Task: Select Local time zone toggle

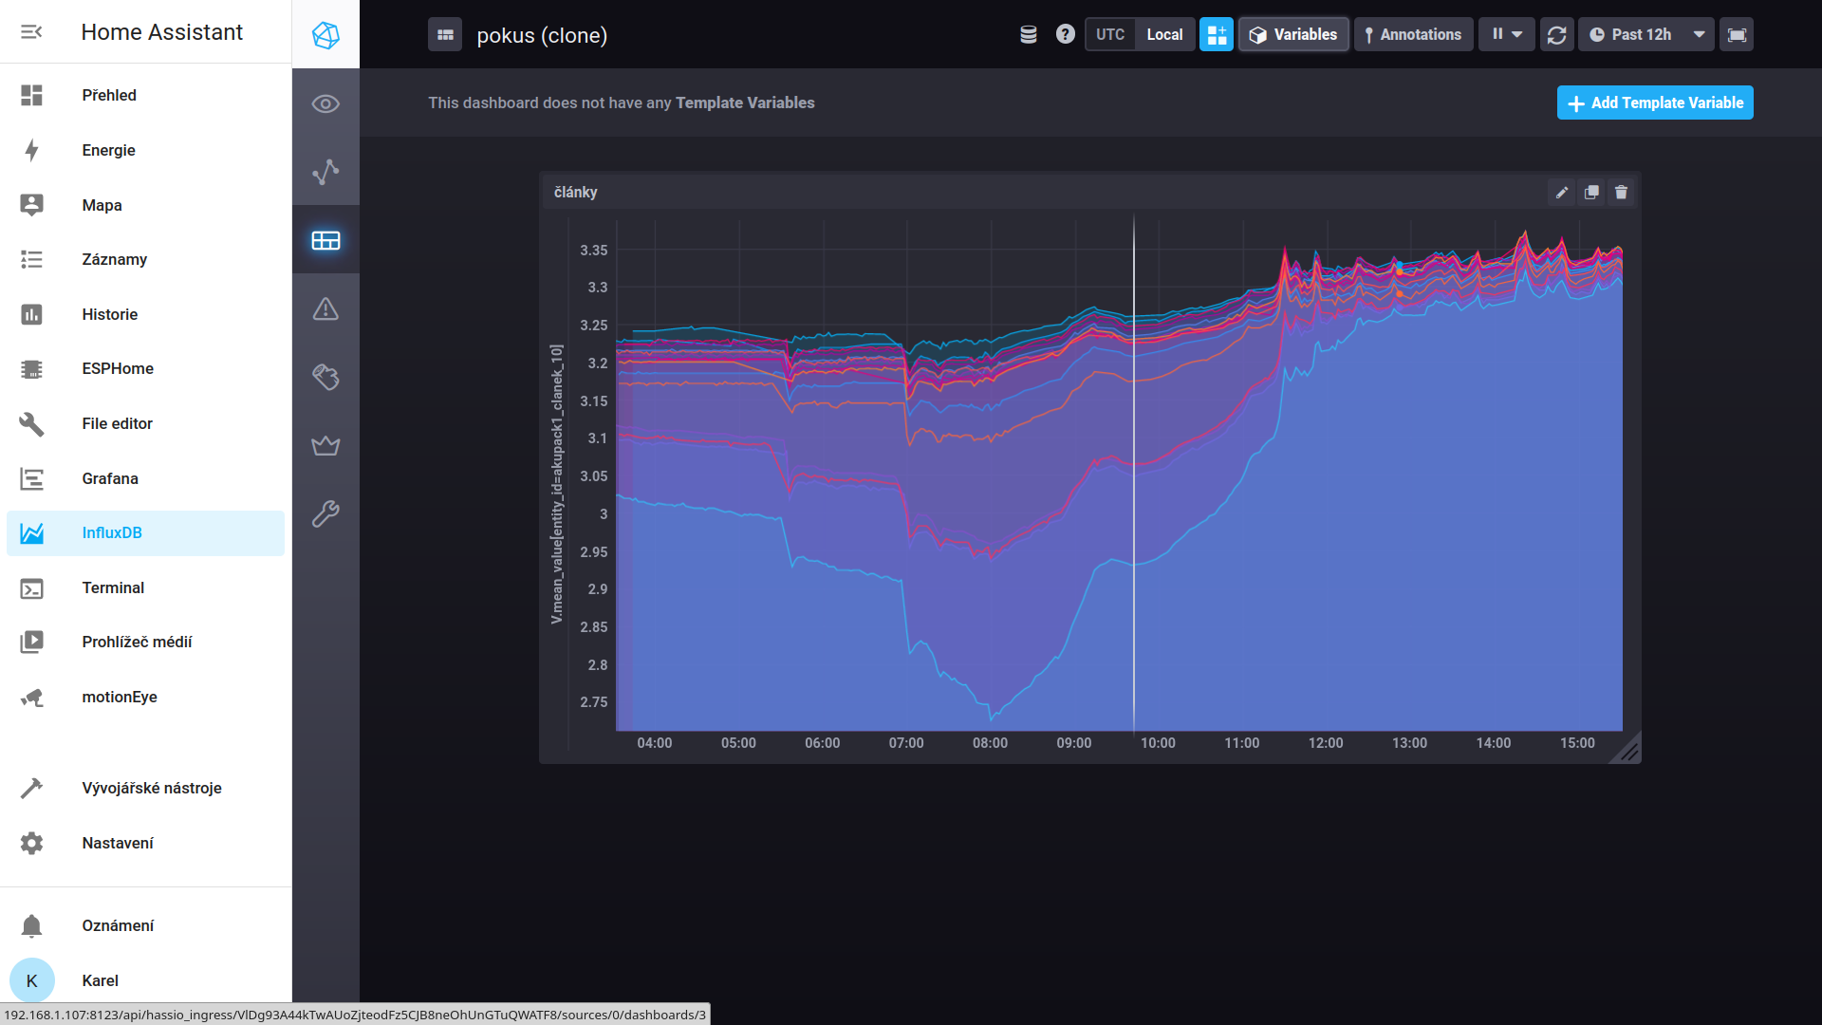Action: tap(1164, 35)
